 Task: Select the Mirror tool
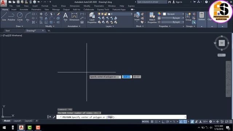point(46,18)
